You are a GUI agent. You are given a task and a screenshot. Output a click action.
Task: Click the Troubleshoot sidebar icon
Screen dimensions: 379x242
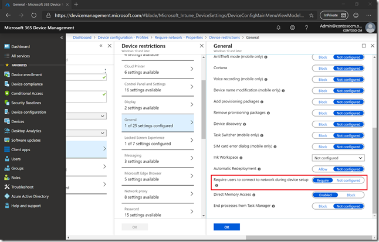[6, 187]
